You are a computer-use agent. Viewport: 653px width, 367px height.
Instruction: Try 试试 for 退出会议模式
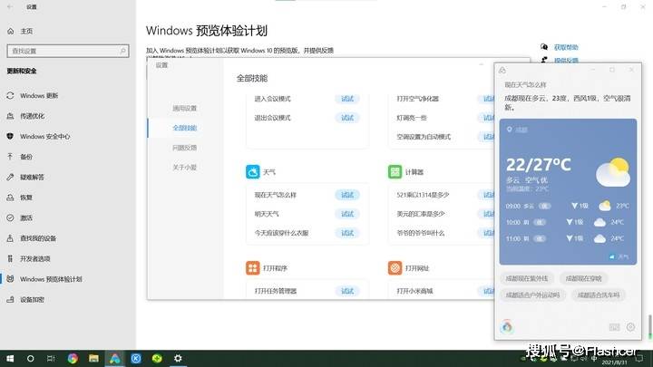(347, 118)
